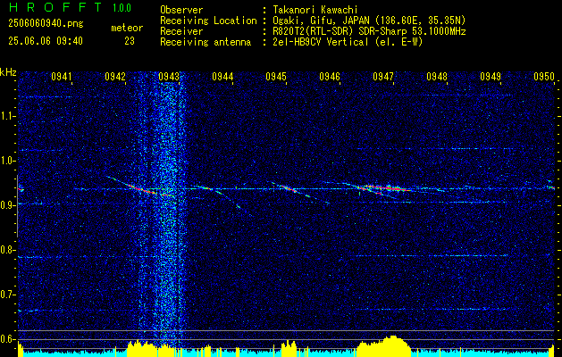Click the 0945 time marker
Viewport: 562px width, 357px height.
(x=275, y=76)
